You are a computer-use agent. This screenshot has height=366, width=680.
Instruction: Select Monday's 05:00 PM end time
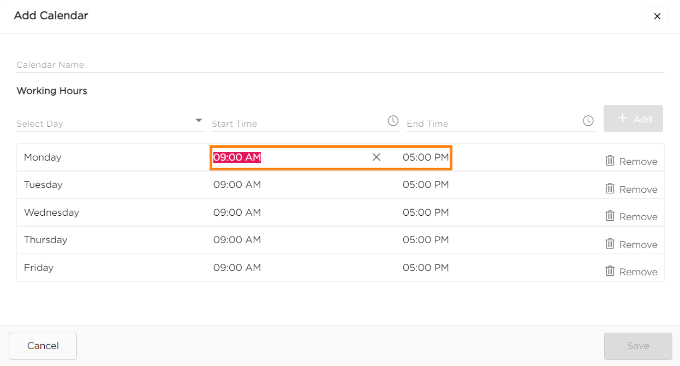tap(426, 157)
